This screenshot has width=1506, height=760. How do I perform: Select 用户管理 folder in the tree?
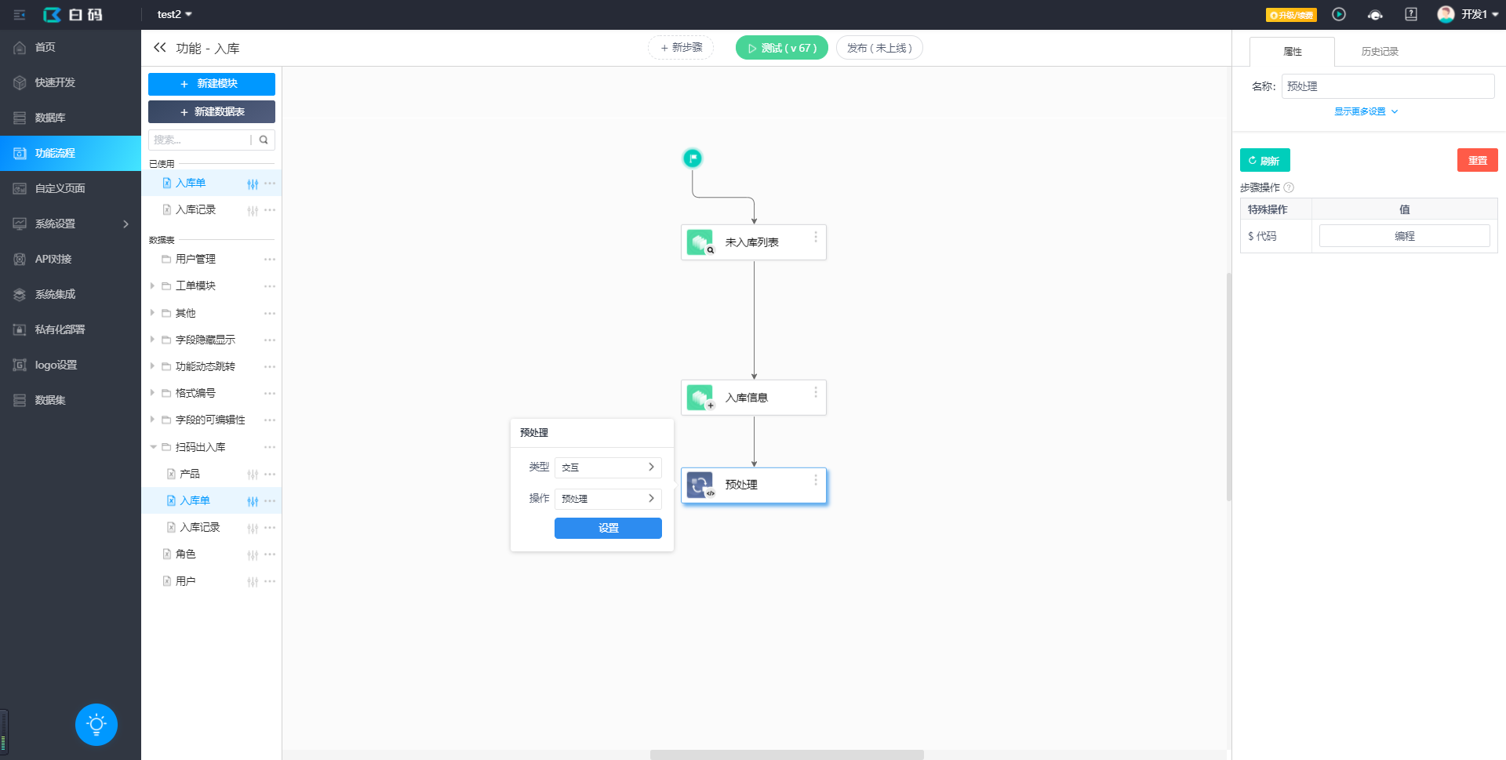tap(195, 259)
